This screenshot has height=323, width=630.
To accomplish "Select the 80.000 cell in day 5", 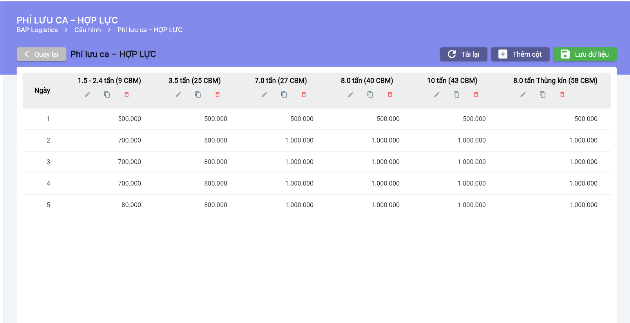I will tap(131, 205).
